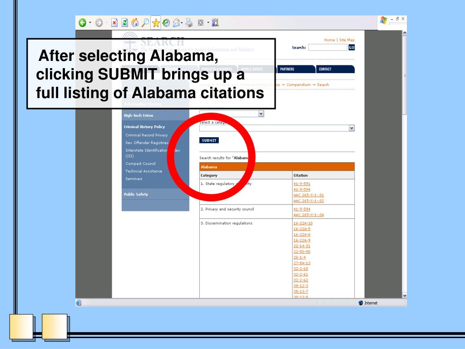The image size is (465, 349).
Task: Click inside the site Search text field
Action: [328, 47]
